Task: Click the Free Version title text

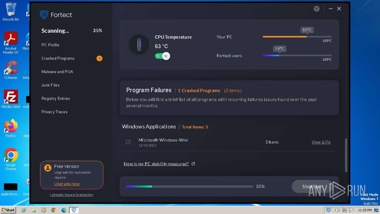Action: pyautogui.click(x=66, y=166)
